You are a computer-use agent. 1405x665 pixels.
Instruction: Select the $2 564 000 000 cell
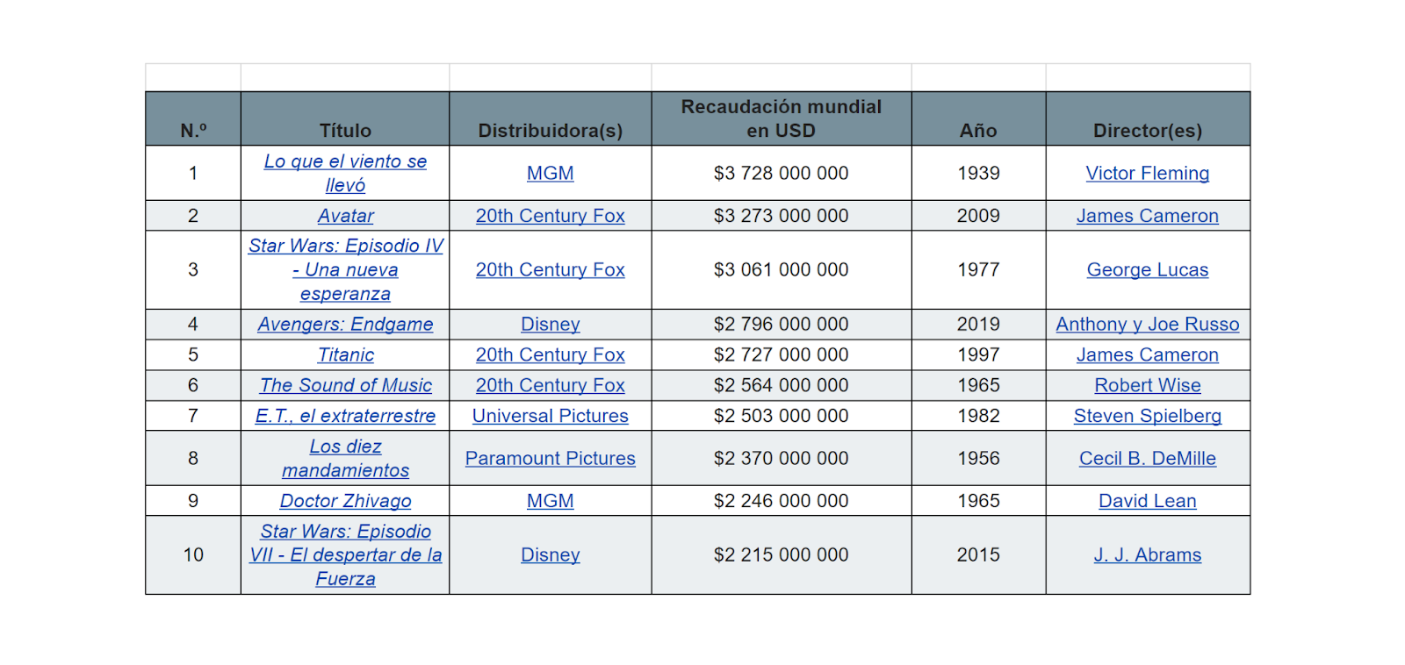(x=782, y=385)
